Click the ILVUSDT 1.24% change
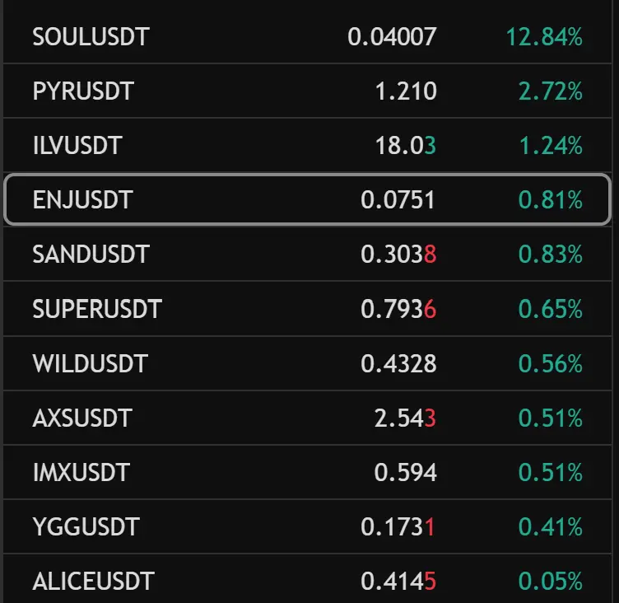Viewport: 619px width, 603px height. pos(551,146)
